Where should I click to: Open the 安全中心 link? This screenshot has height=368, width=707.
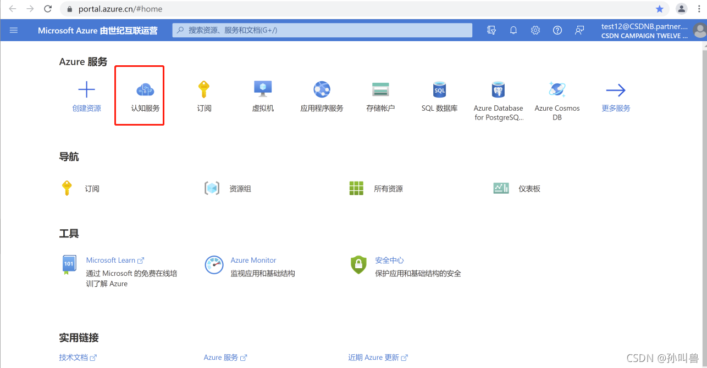(389, 260)
